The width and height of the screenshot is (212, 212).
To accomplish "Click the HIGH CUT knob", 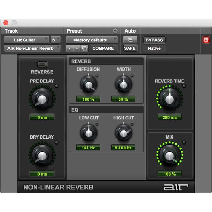I will coord(123,133).
